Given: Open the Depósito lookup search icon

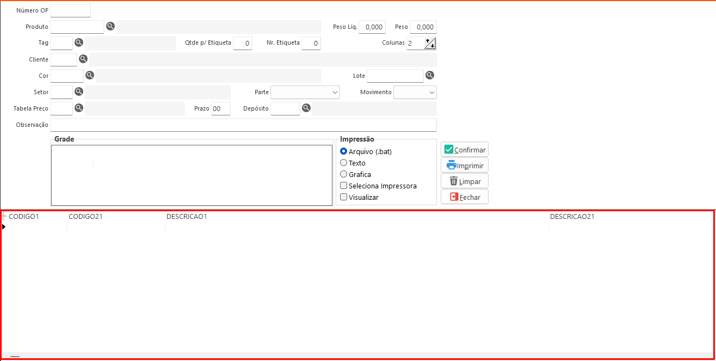Looking at the screenshot, I should [306, 108].
